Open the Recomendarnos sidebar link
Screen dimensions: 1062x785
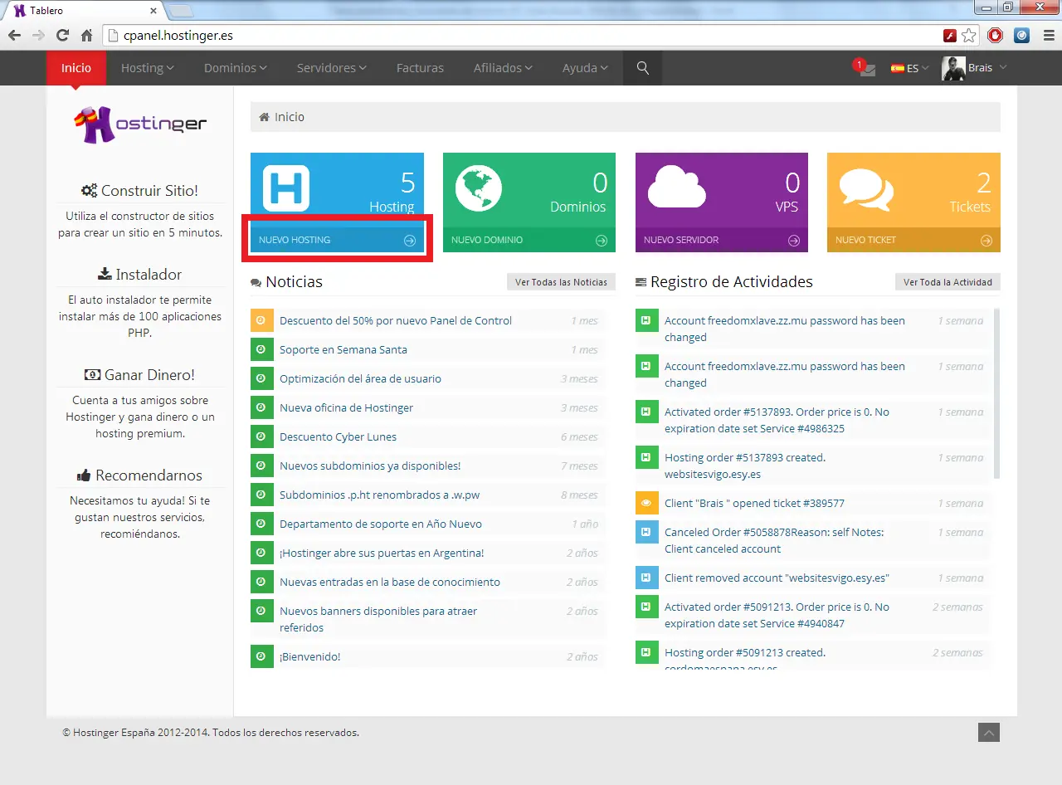pos(139,475)
